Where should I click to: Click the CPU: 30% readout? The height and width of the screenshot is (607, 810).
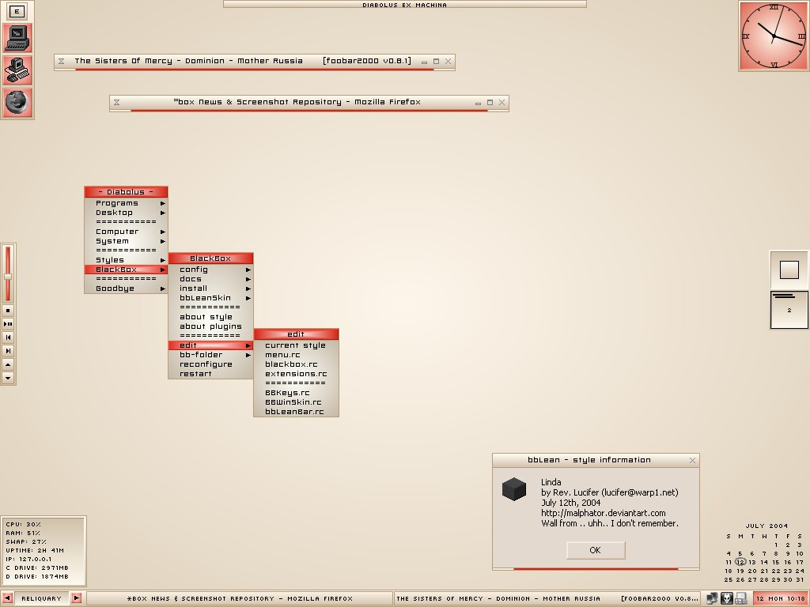[23, 525]
